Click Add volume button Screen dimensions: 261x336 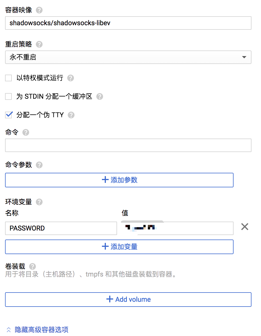128,300
